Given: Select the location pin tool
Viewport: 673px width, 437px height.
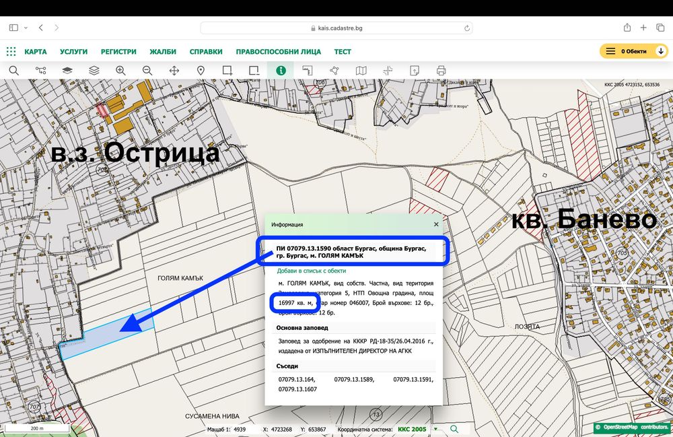Looking at the screenshot, I should click(201, 71).
